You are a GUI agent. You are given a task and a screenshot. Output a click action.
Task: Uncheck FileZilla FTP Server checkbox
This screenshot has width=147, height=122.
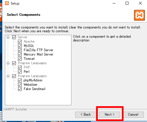pyautogui.click(x=20, y=50)
